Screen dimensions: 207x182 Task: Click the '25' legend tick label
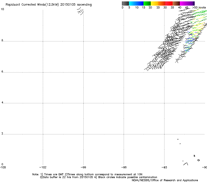(158, 8)
